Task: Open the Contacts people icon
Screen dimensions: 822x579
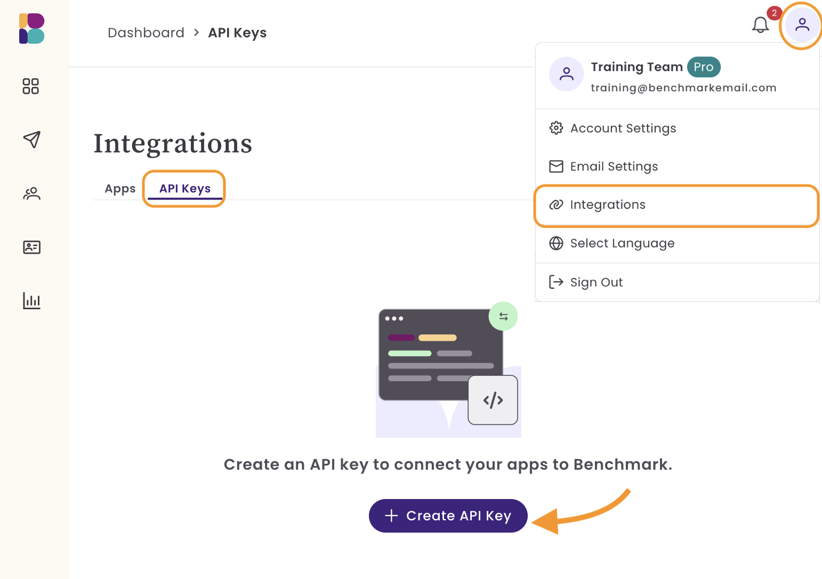Action: [x=32, y=194]
